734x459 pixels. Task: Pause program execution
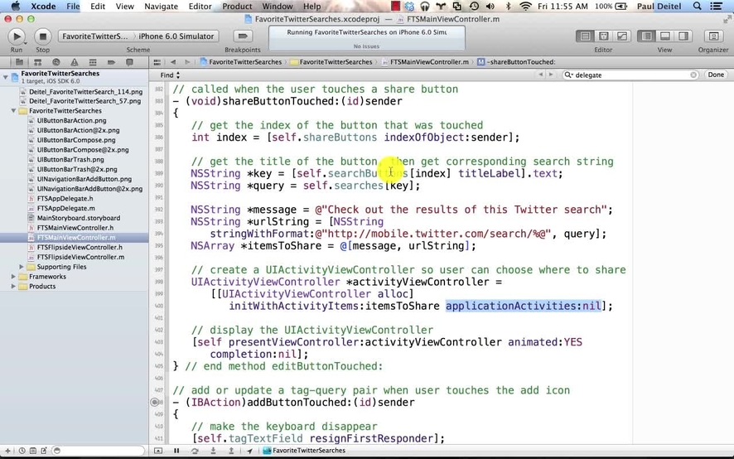(x=176, y=451)
